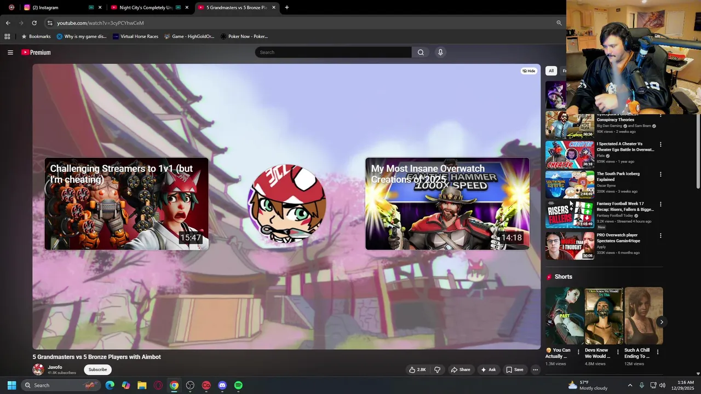Screen dimensions: 701x394
Task: Click the YouTube search input field
Action: pos(333,53)
